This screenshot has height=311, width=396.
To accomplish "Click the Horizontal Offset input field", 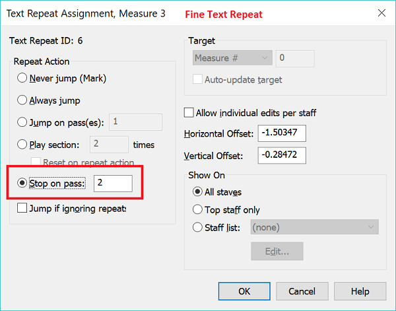I will [x=282, y=134].
